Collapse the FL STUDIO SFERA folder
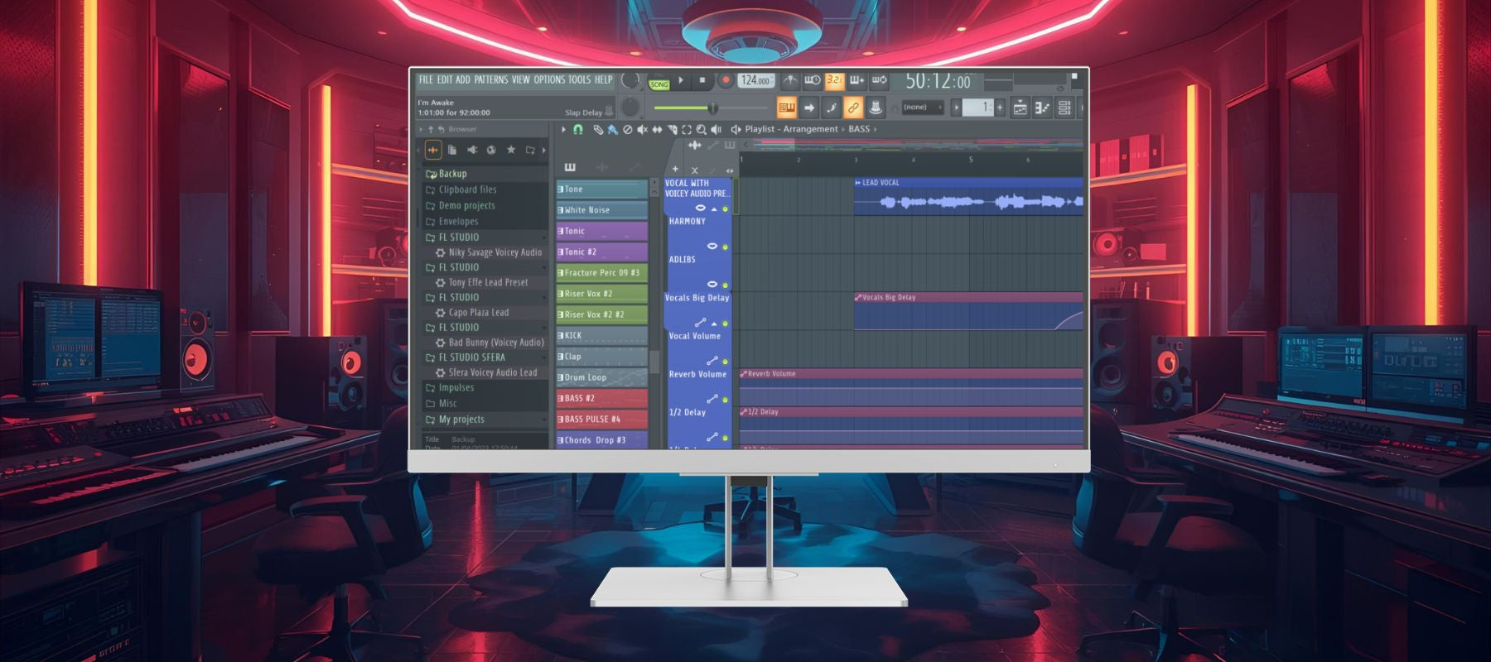The image size is (1491, 662). pyautogui.click(x=470, y=357)
